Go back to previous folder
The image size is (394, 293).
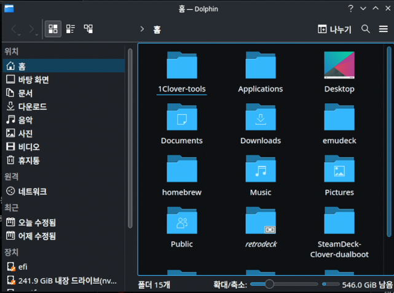click(x=14, y=29)
